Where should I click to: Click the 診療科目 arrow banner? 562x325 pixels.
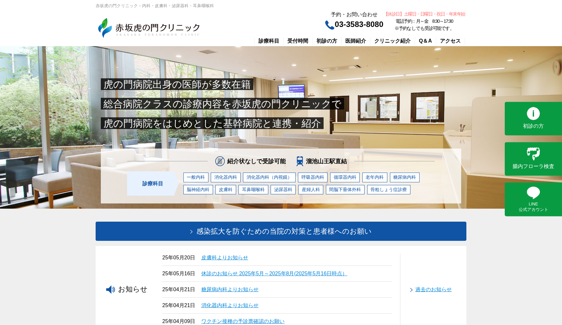tap(152, 183)
